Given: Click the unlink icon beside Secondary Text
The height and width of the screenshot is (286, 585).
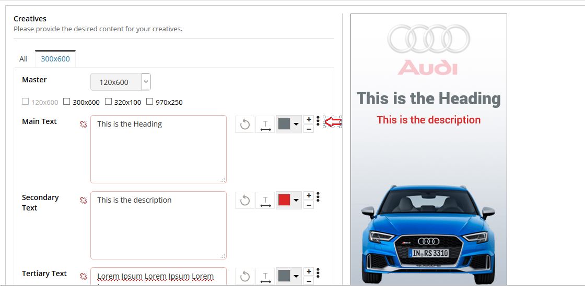Looking at the screenshot, I should [84, 201].
